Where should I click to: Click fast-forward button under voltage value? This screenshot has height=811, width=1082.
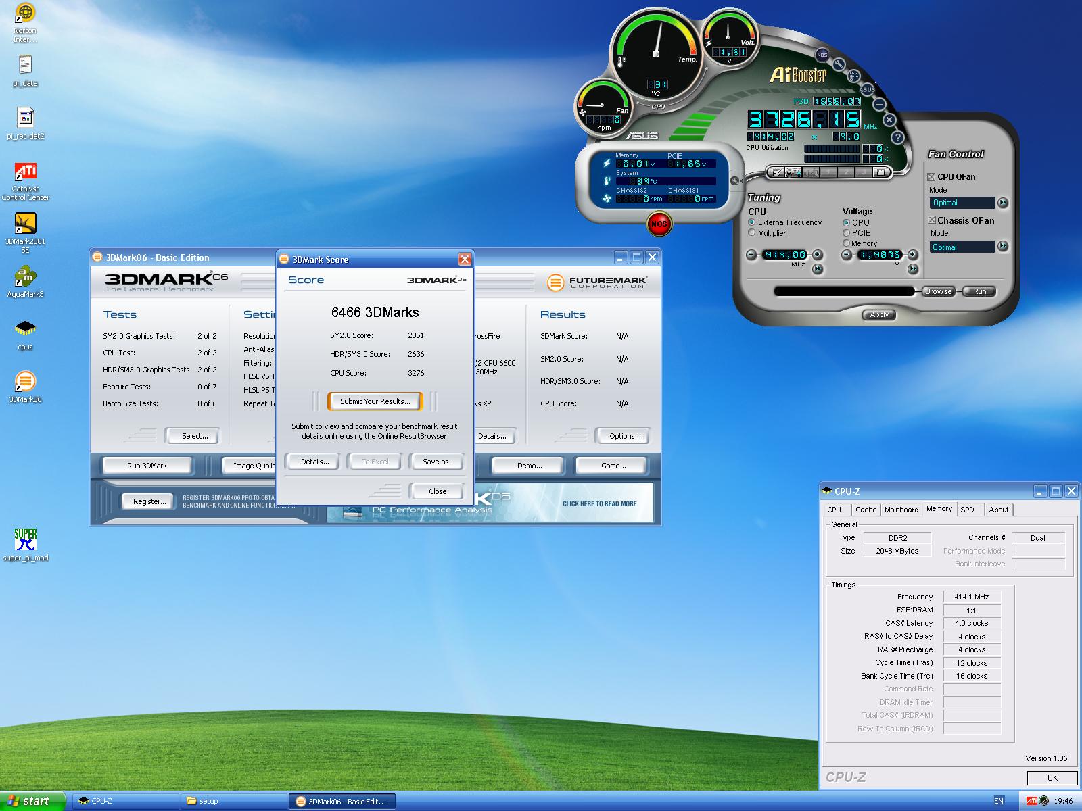[x=913, y=269]
